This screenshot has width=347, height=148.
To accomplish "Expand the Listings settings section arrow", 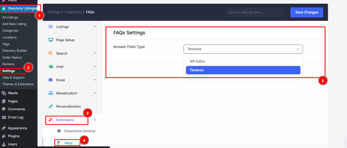I will [x=95, y=26].
